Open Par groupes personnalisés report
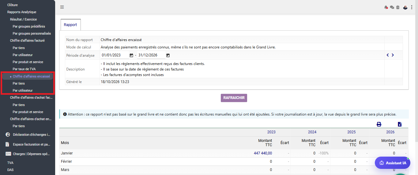418x175 pixels. [x=32, y=33]
